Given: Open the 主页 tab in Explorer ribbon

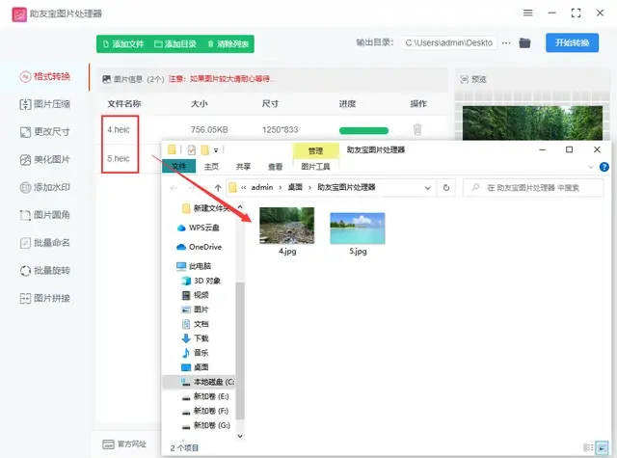Looking at the screenshot, I should [211, 167].
